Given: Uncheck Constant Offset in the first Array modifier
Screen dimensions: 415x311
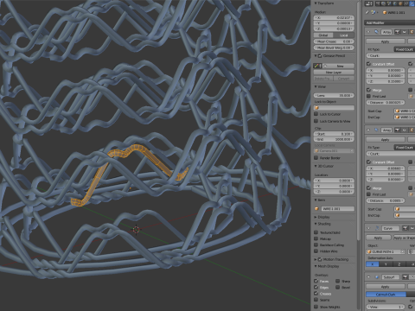Looking at the screenshot, I should (x=368, y=64).
